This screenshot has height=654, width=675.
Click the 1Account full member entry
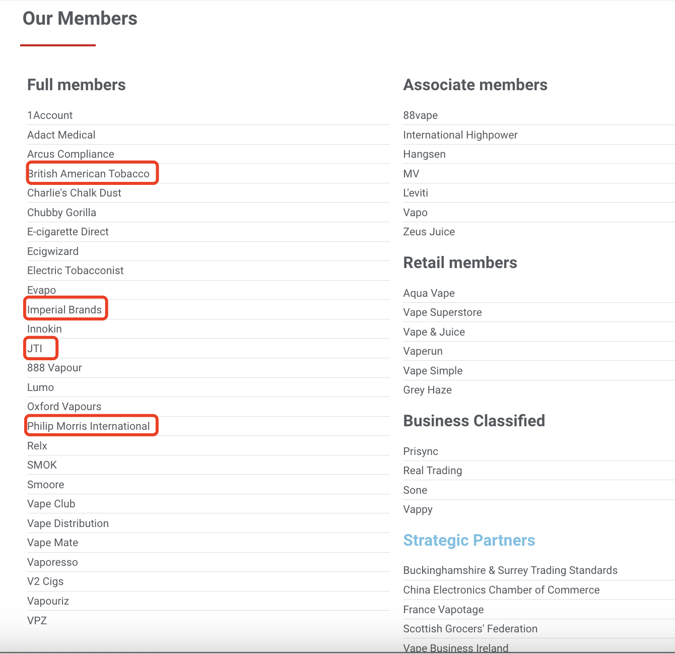click(50, 115)
